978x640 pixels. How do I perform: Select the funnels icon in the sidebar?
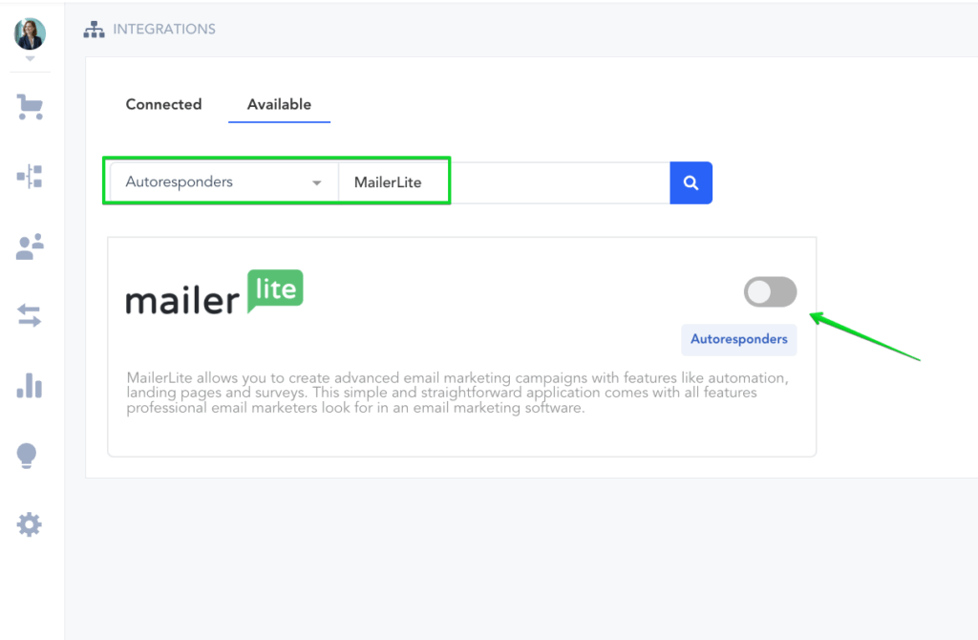tap(30, 176)
